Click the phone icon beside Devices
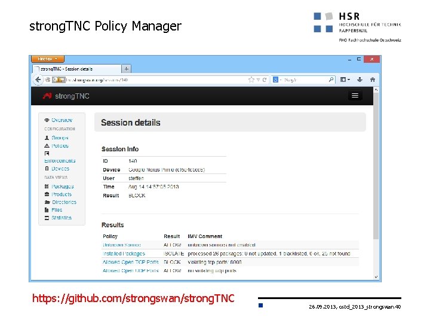This screenshot has height=323, width=430. click(x=47, y=168)
